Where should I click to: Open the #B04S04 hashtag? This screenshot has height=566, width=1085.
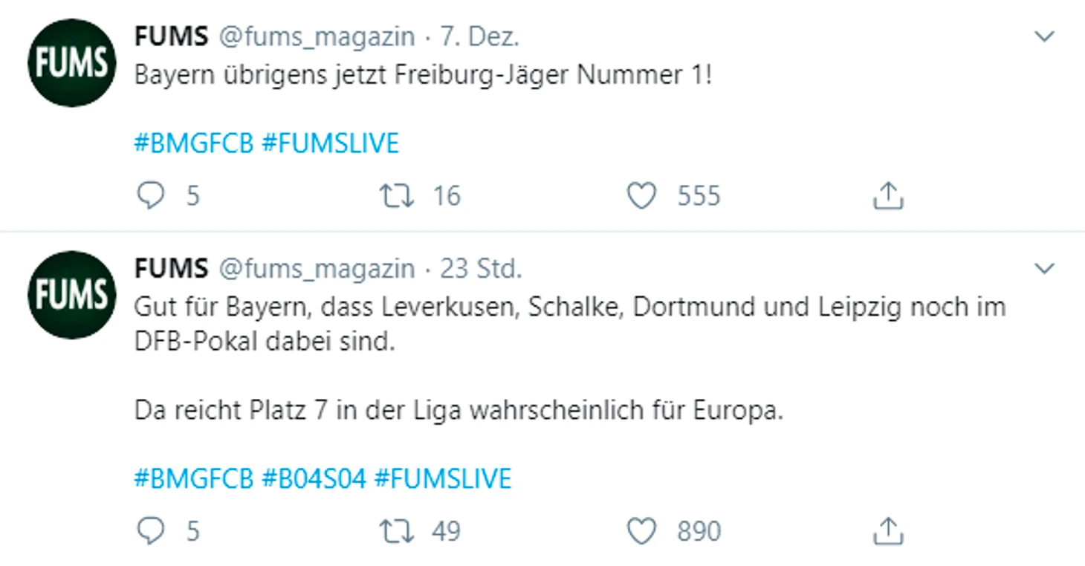pos(314,478)
